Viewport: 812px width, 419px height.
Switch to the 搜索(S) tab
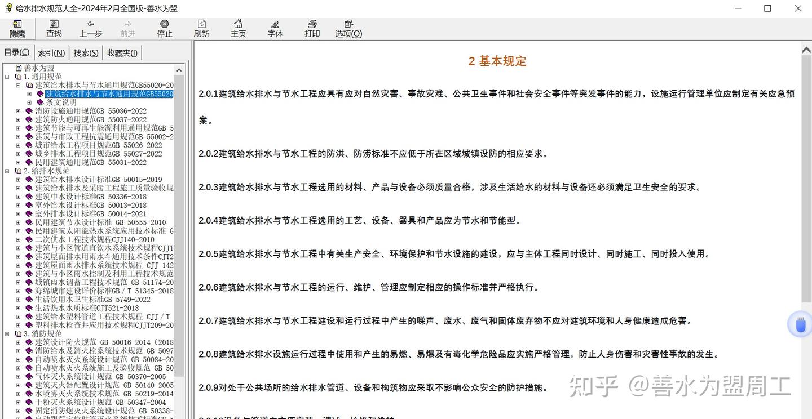(85, 52)
